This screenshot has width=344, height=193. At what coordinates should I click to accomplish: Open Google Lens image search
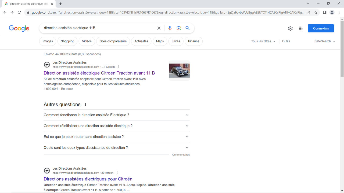179,28
